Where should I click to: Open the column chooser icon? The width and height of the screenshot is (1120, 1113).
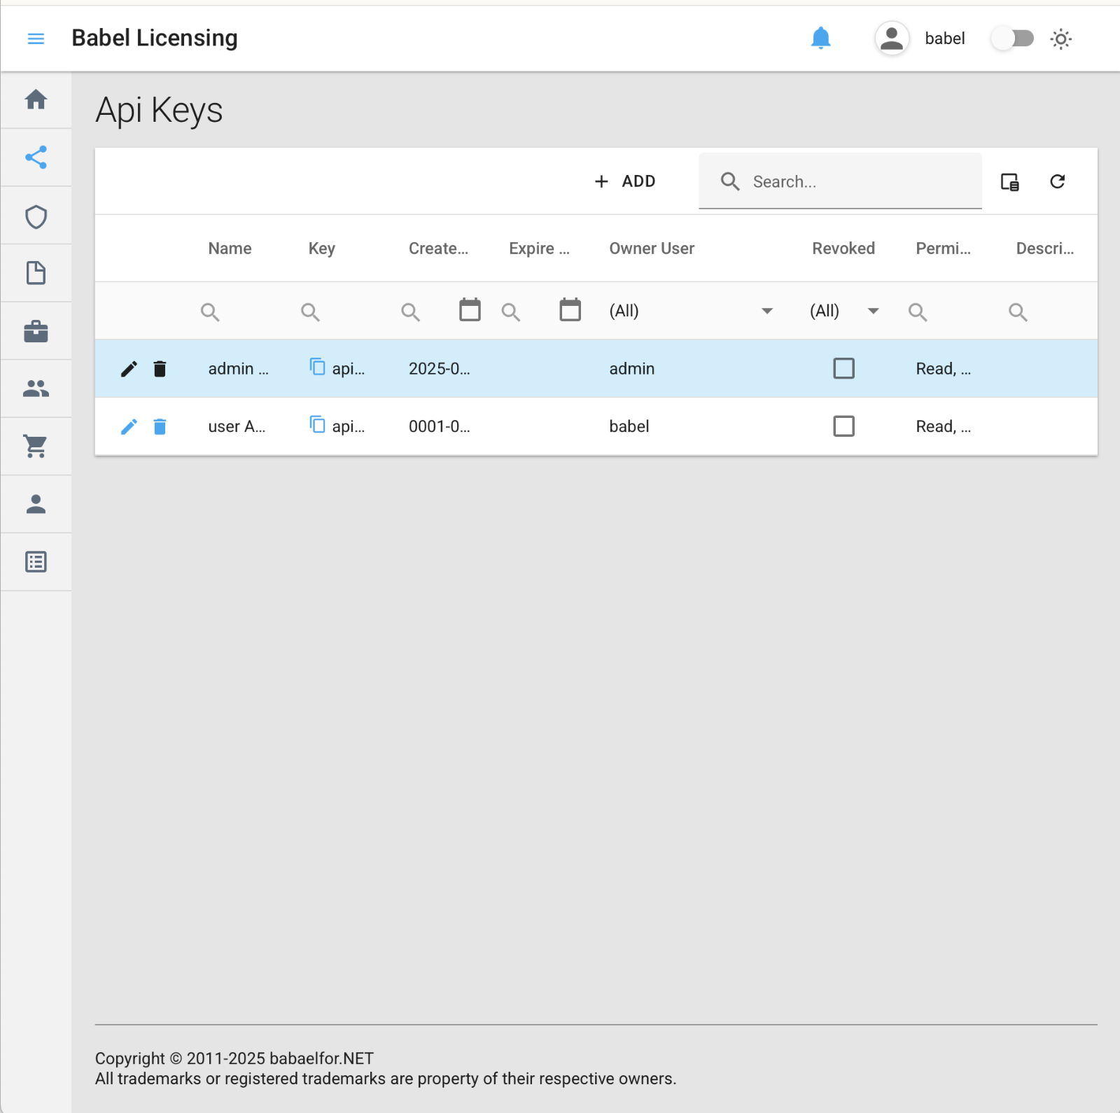coord(1009,182)
